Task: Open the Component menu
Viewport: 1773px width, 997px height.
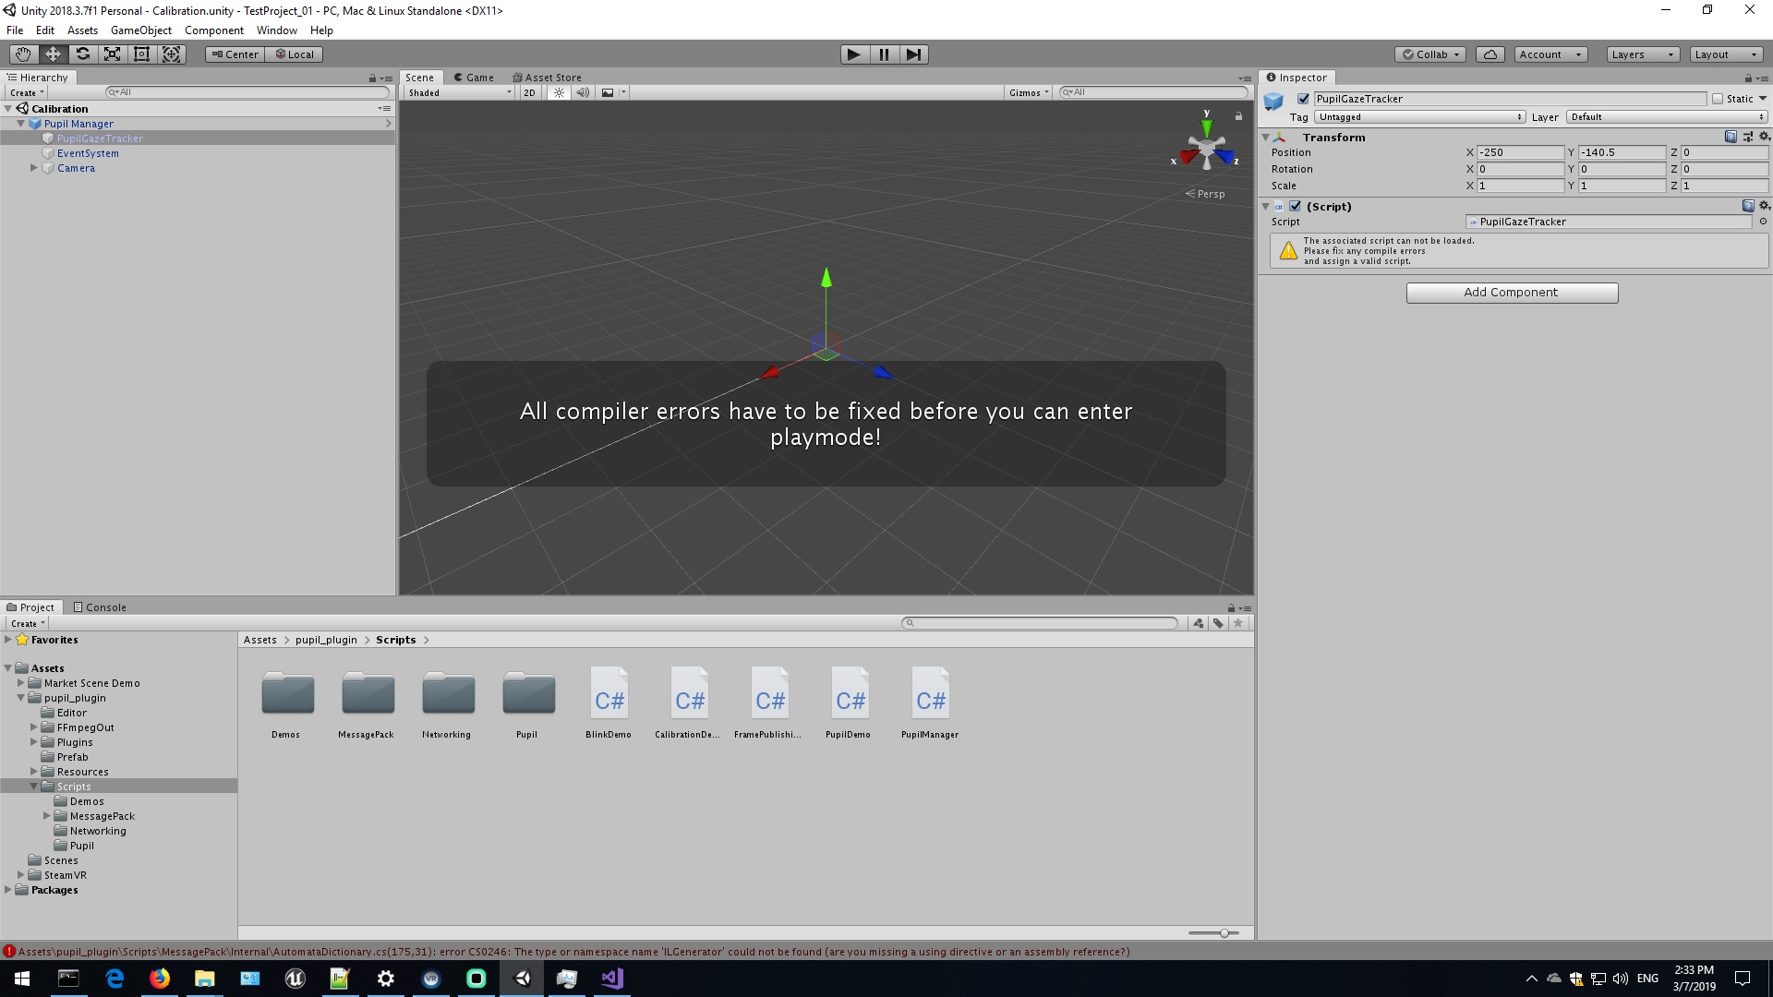Action: tap(214, 30)
